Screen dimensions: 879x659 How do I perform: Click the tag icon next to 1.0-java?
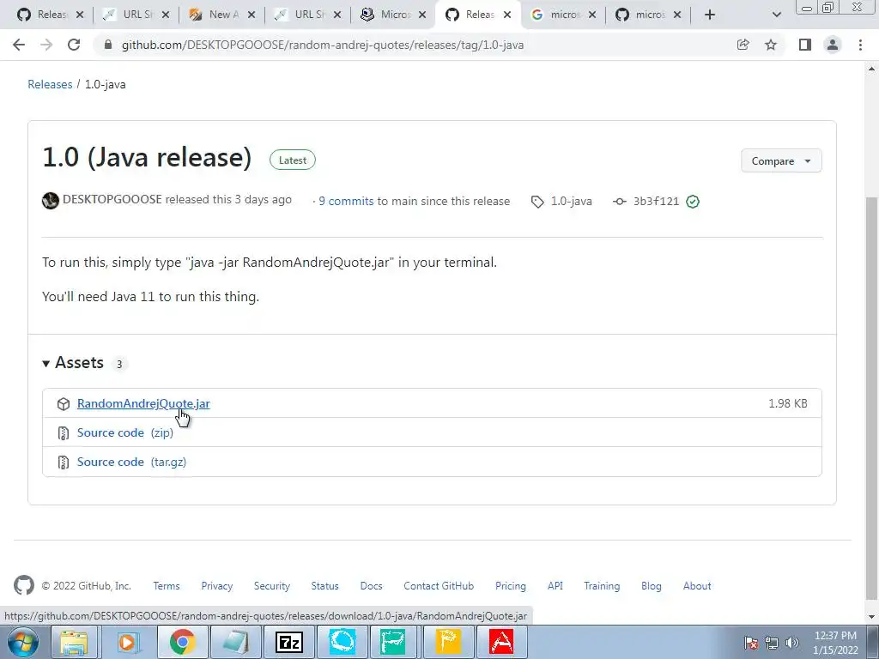coord(537,202)
